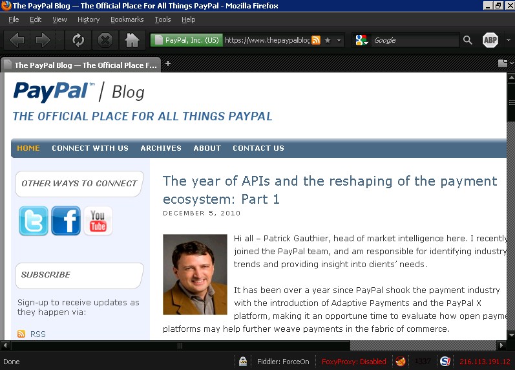Click the Google search input box
The image size is (515, 370).
[x=414, y=40]
